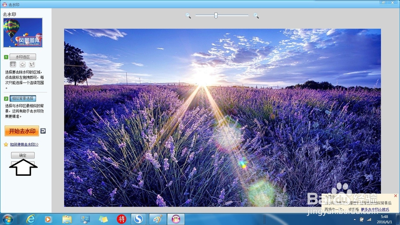This screenshot has height=225, width=400.
Task: Open the Sogou browser taskbar icon
Action: click(138, 219)
